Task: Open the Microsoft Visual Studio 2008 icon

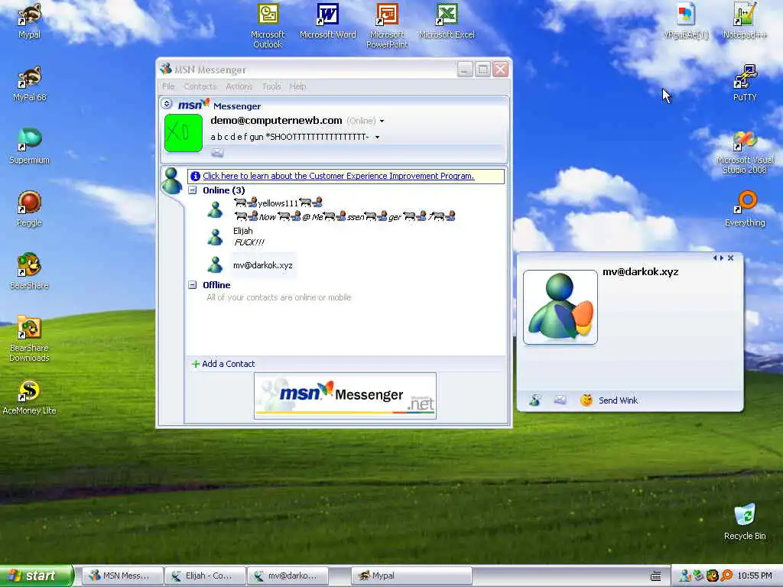Action: (x=745, y=152)
